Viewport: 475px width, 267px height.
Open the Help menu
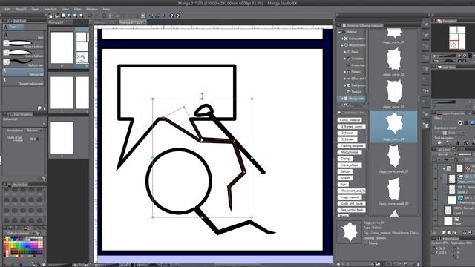pos(106,9)
